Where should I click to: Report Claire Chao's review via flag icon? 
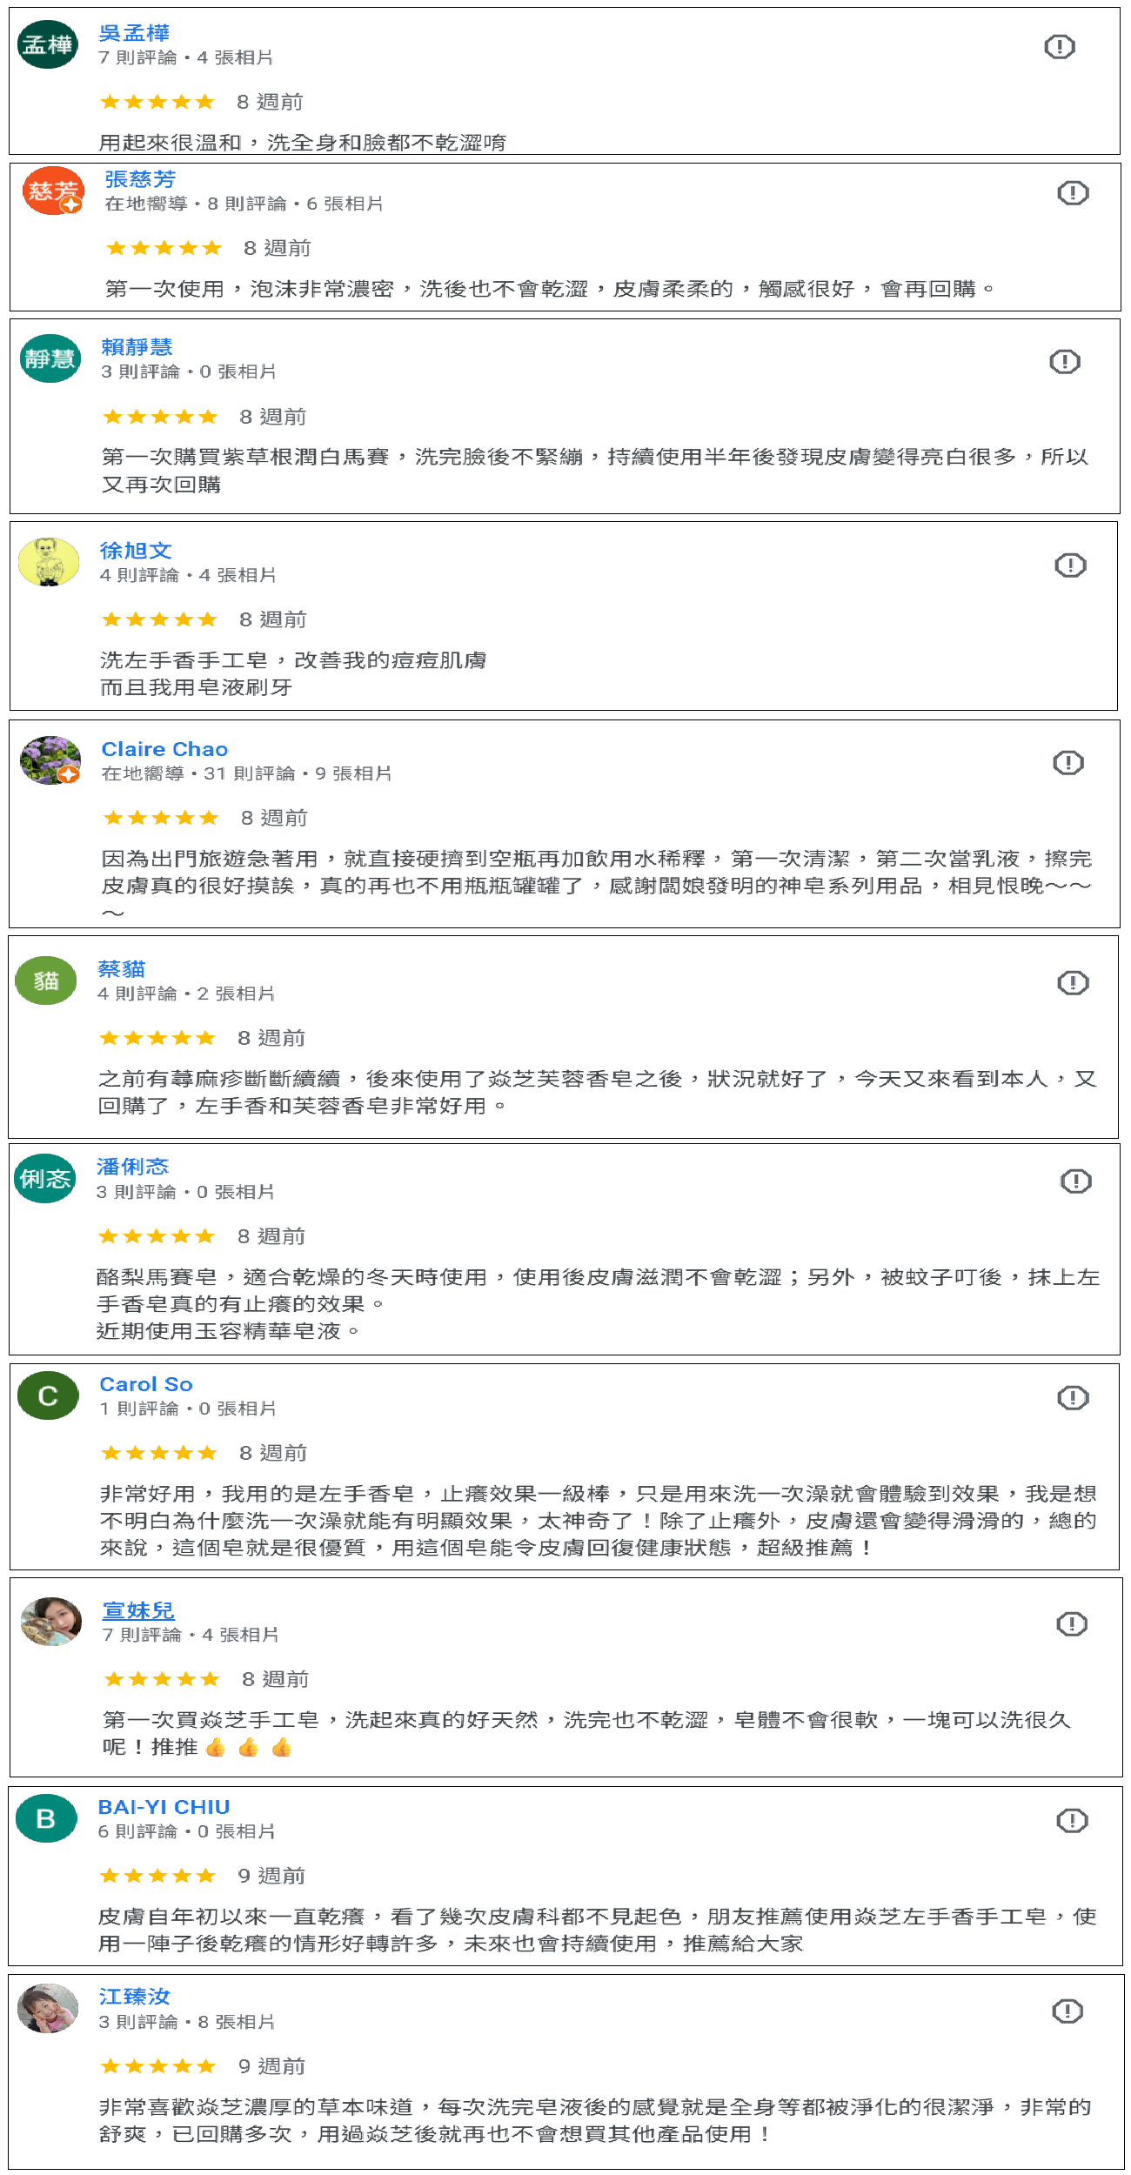pos(1067,763)
